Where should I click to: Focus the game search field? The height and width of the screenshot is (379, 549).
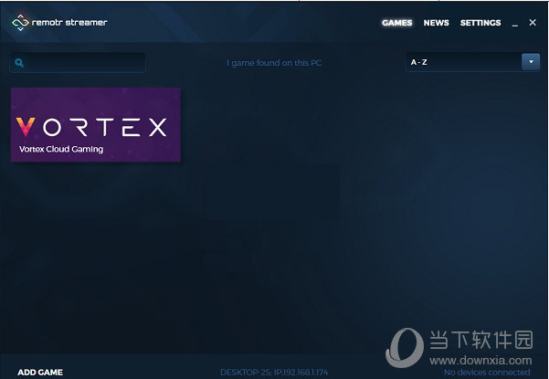[78, 63]
